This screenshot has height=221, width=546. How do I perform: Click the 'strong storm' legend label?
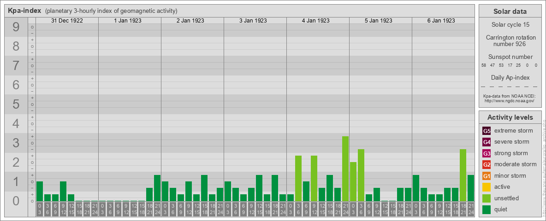511,153
